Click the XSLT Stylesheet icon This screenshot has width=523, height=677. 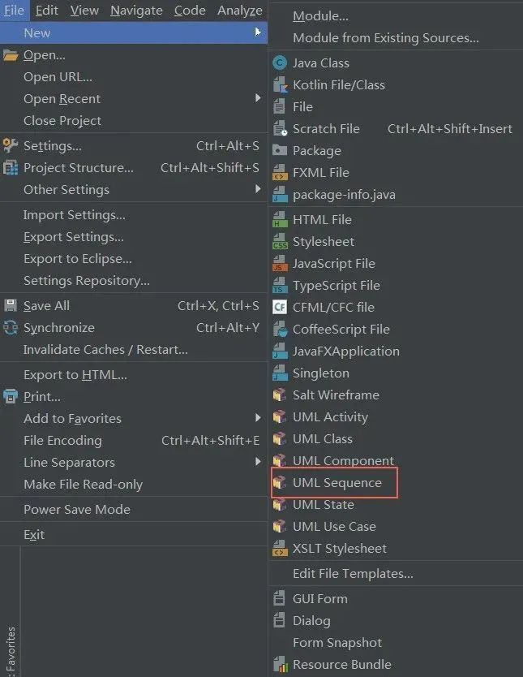click(x=280, y=548)
